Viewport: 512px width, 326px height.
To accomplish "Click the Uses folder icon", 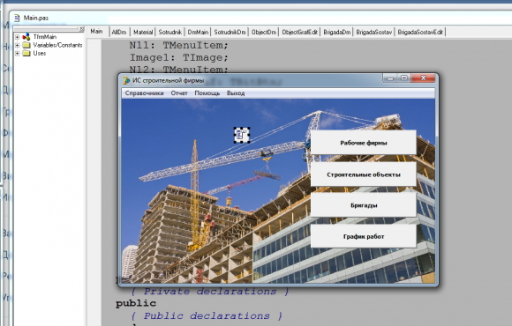I will [26, 53].
